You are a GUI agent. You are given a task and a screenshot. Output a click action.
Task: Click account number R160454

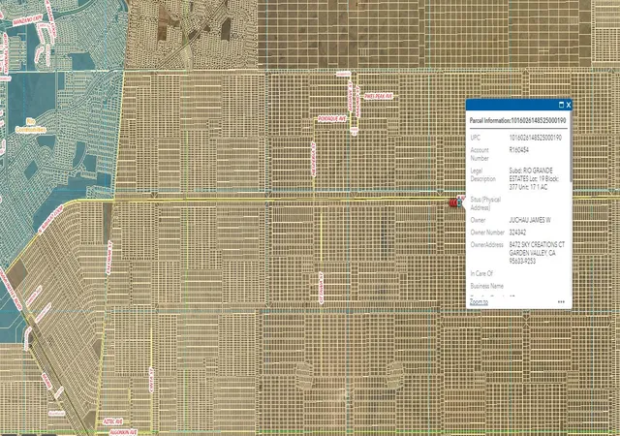pos(519,150)
